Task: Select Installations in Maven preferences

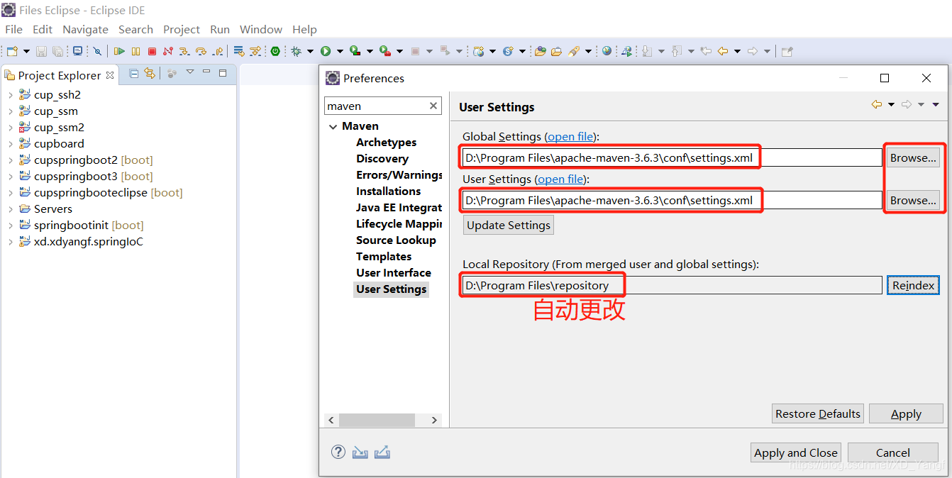Action: [x=388, y=191]
